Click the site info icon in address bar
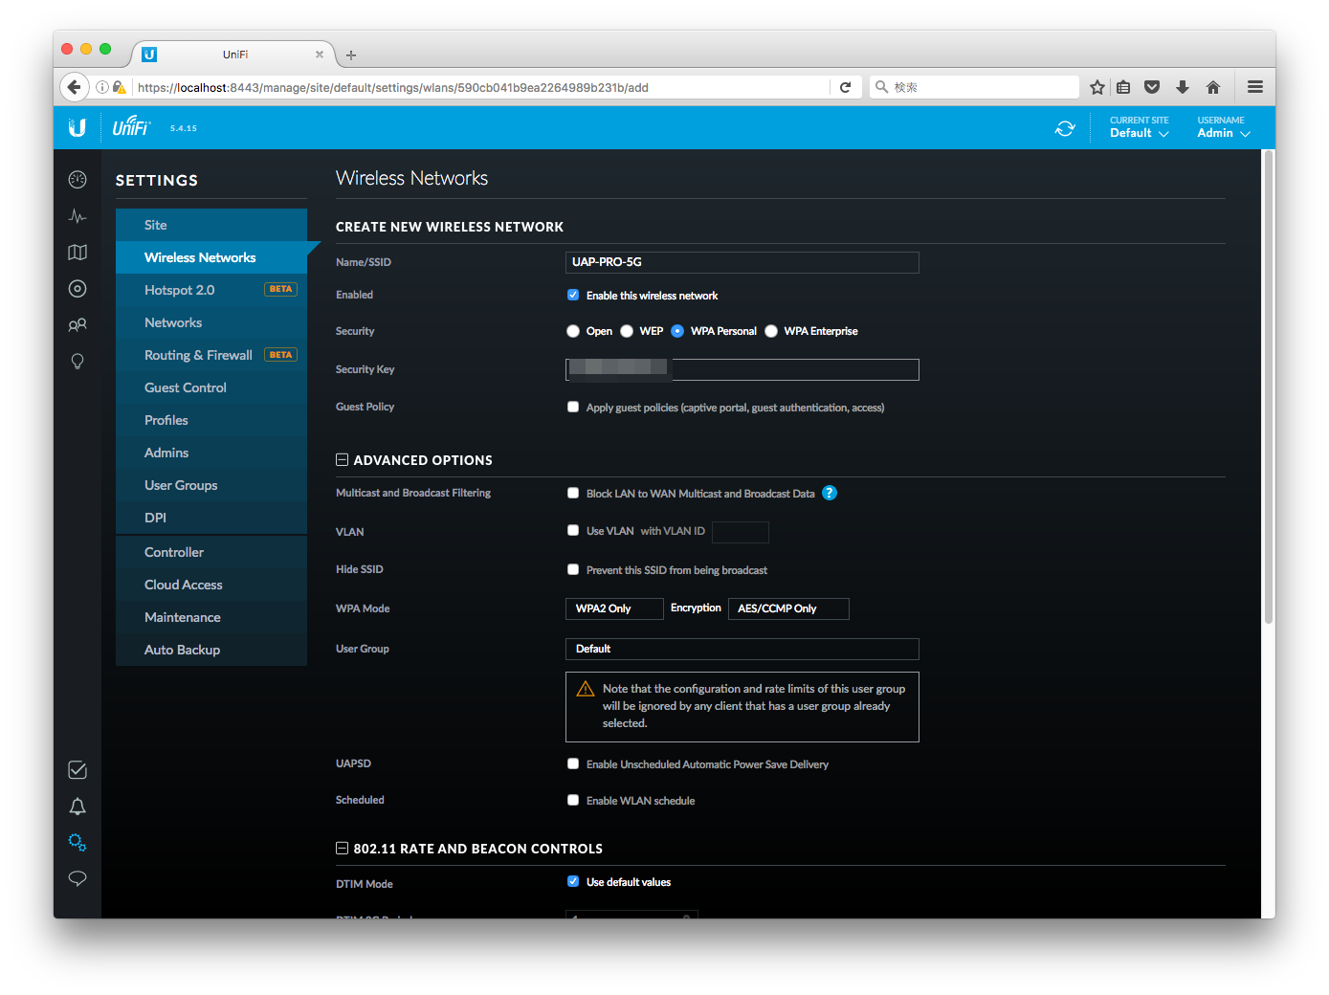Image resolution: width=1329 pixels, height=995 pixels. [102, 87]
